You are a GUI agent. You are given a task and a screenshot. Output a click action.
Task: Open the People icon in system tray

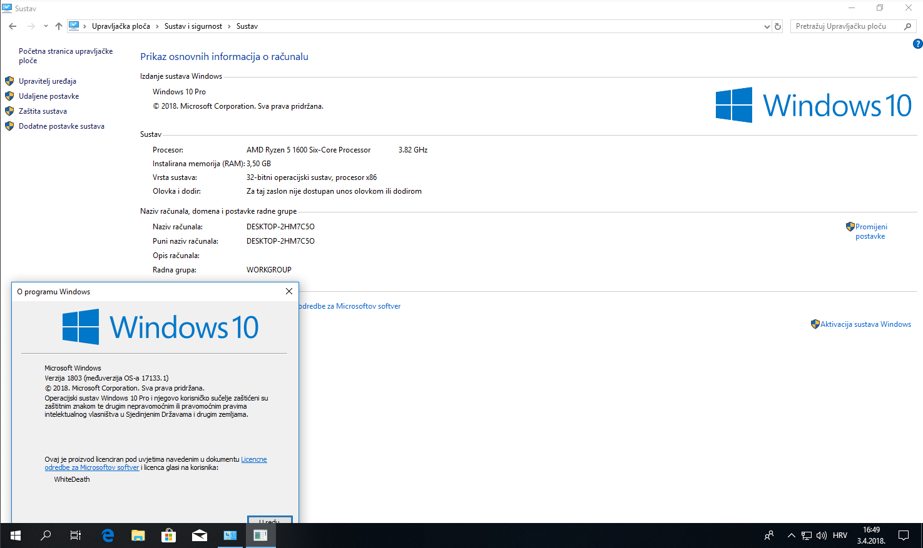click(769, 536)
